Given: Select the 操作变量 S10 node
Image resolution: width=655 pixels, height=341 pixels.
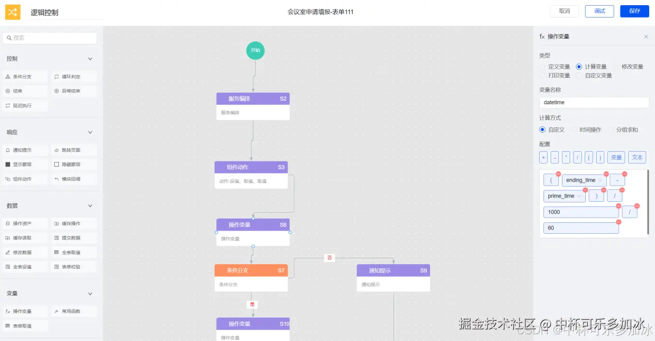Looking at the screenshot, I should [253, 329].
